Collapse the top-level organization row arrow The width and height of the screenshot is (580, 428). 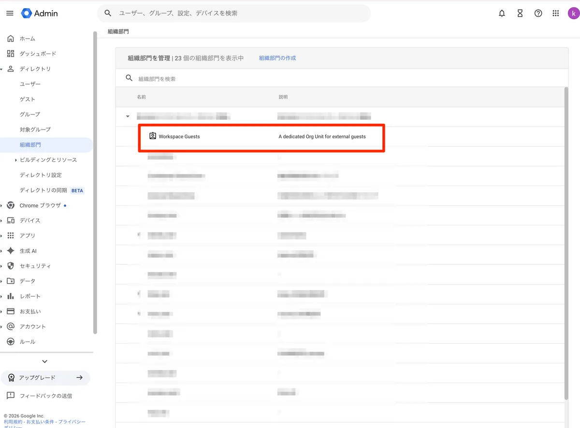(128, 116)
